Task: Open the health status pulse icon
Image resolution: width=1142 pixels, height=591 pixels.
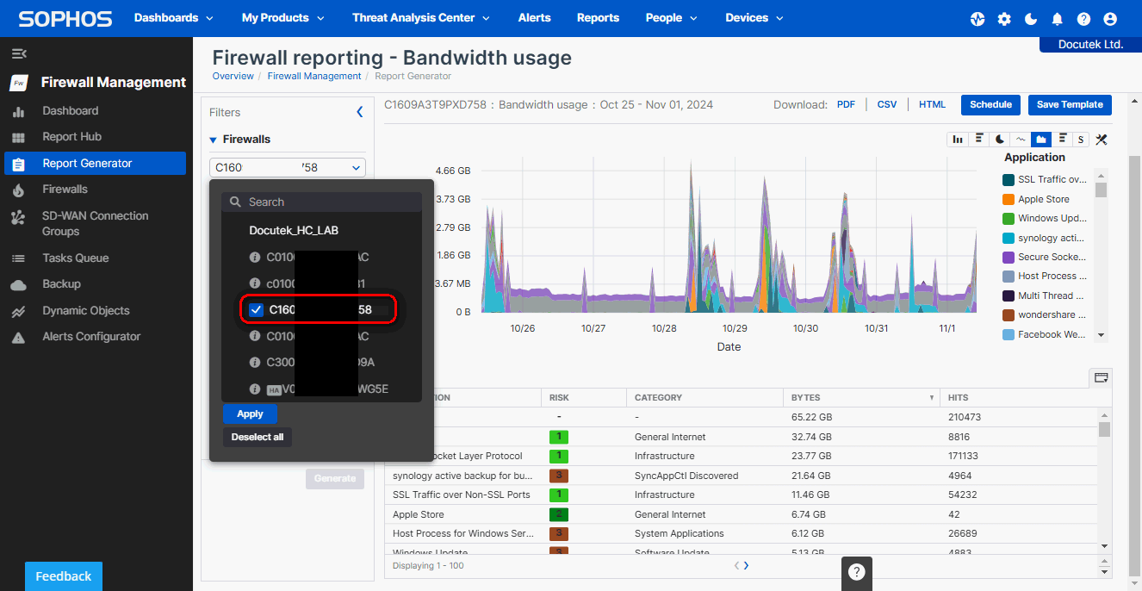Action: pyautogui.click(x=977, y=19)
